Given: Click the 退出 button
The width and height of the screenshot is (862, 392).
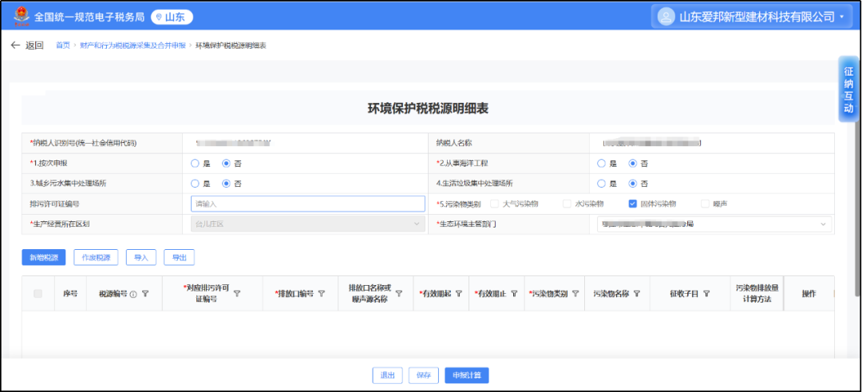Looking at the screenshot, I should tap(388, 375).
